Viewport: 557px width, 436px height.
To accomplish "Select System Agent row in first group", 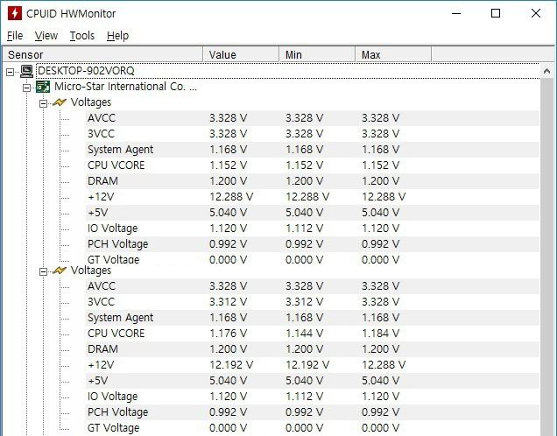I will (x=313, y=150).
